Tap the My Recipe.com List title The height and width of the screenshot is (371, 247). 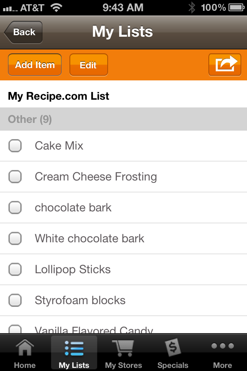[x=59, y=96]
